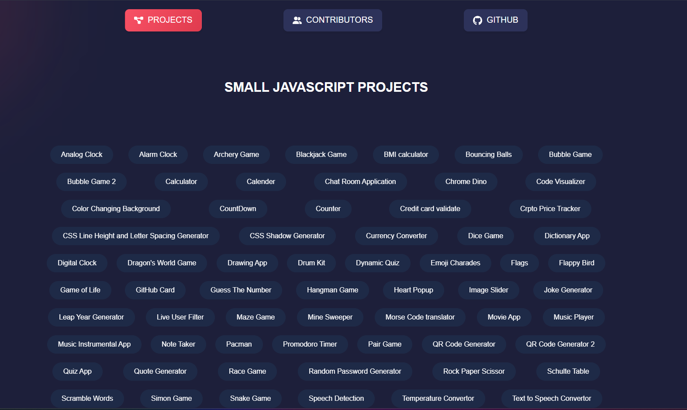The height and width of the screenshot is (410, 687).
Task: Open CSS Shadow Generator
Action: coord(287,236)
